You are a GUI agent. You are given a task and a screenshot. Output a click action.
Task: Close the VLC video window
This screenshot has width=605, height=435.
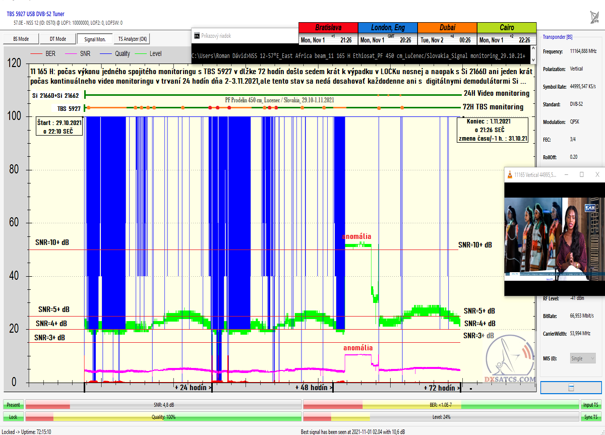coord(597,174)
